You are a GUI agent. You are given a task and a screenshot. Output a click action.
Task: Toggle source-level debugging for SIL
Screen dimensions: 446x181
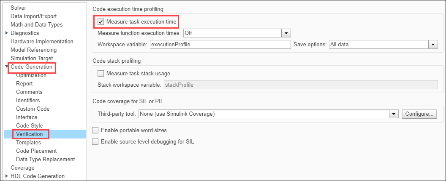coord(95,141)
